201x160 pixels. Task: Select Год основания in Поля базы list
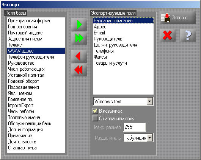(36, 27)
